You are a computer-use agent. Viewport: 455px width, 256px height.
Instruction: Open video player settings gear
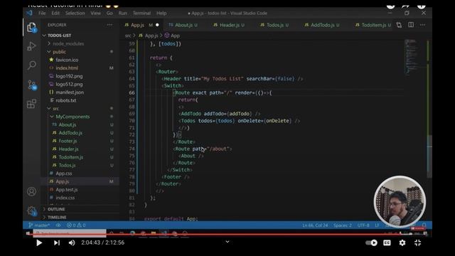coord(402,242)
